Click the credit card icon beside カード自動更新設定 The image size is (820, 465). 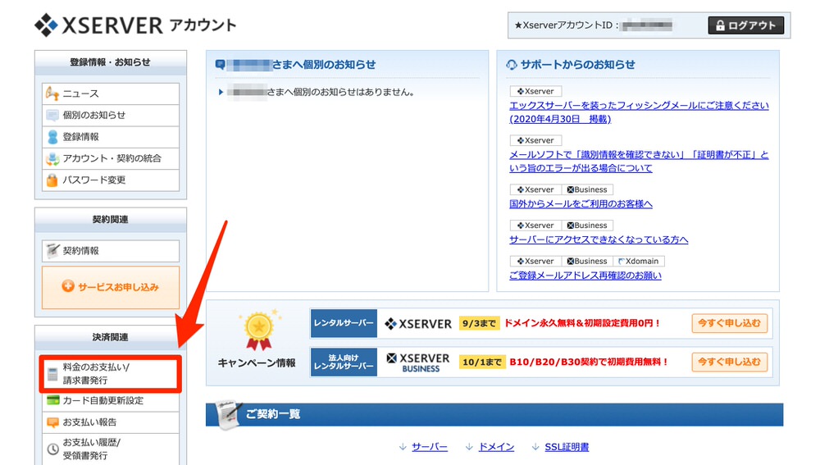[52, 400]
